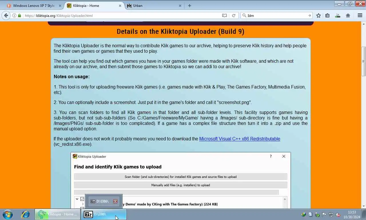This screenshot has height=220, width=366.
Task: Activate the 7-Zip D:\I386\ taskbar button
Action: pyautogui.click(x=104, y=214)
